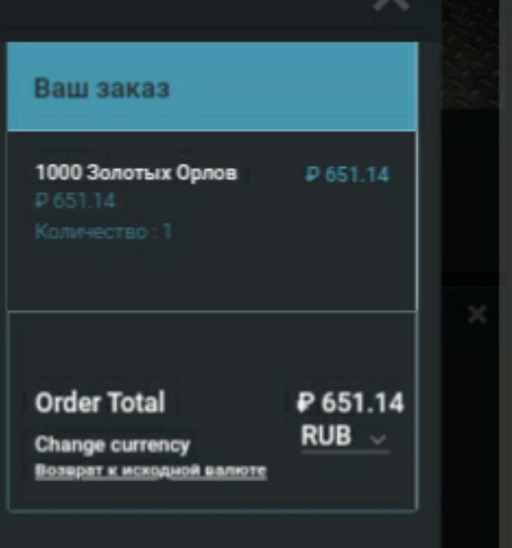Click the bold order total amount ₽ 651.14
The image size is (512, 548).
pos(350,402)
